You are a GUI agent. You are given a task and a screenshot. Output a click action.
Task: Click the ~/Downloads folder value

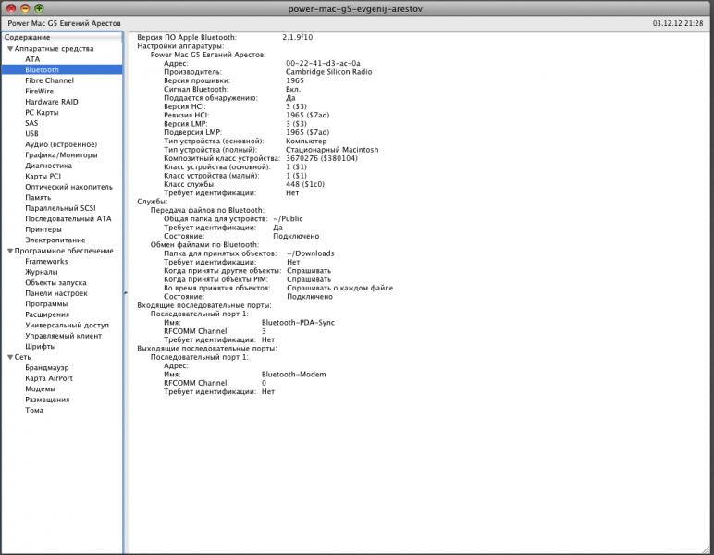click(311, 253)
